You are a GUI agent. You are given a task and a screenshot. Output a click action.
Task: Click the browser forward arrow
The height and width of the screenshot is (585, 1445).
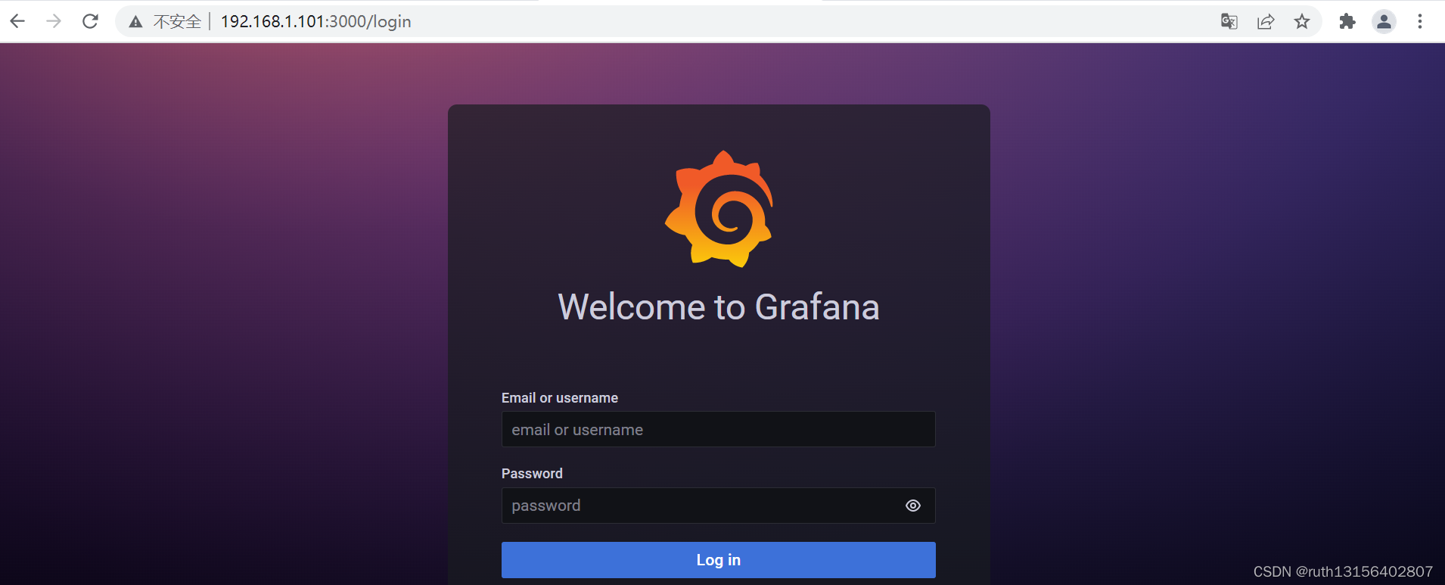pyautogui.click(x=54, y=21)
